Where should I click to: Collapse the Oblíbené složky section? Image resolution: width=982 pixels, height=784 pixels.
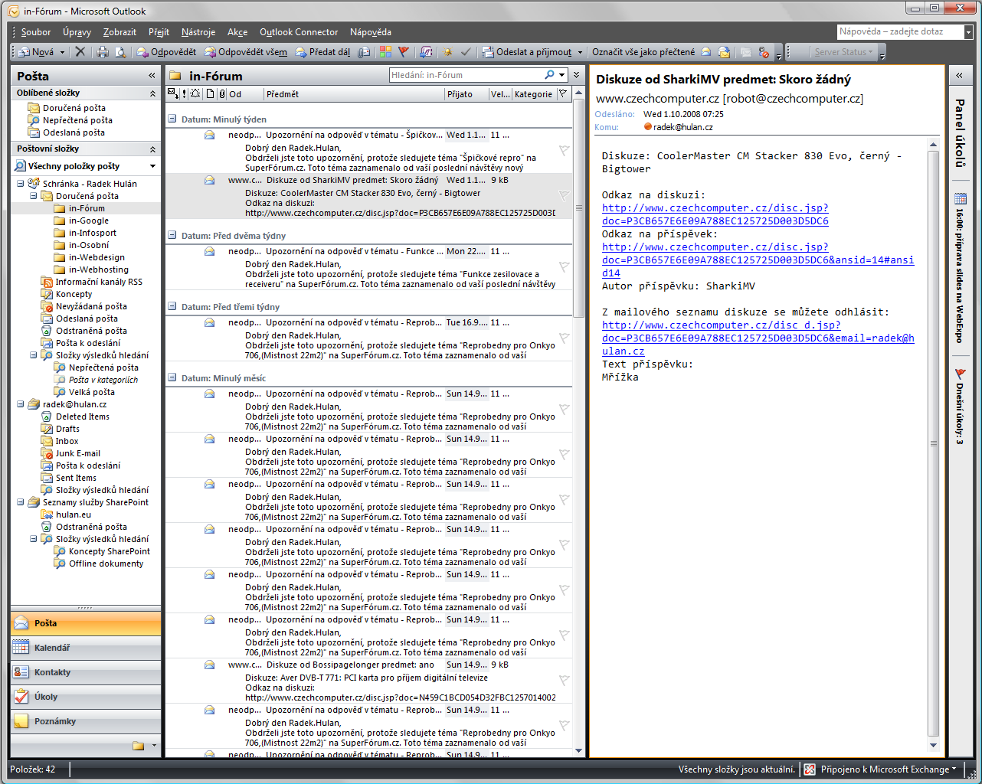(x=152, y=93)
